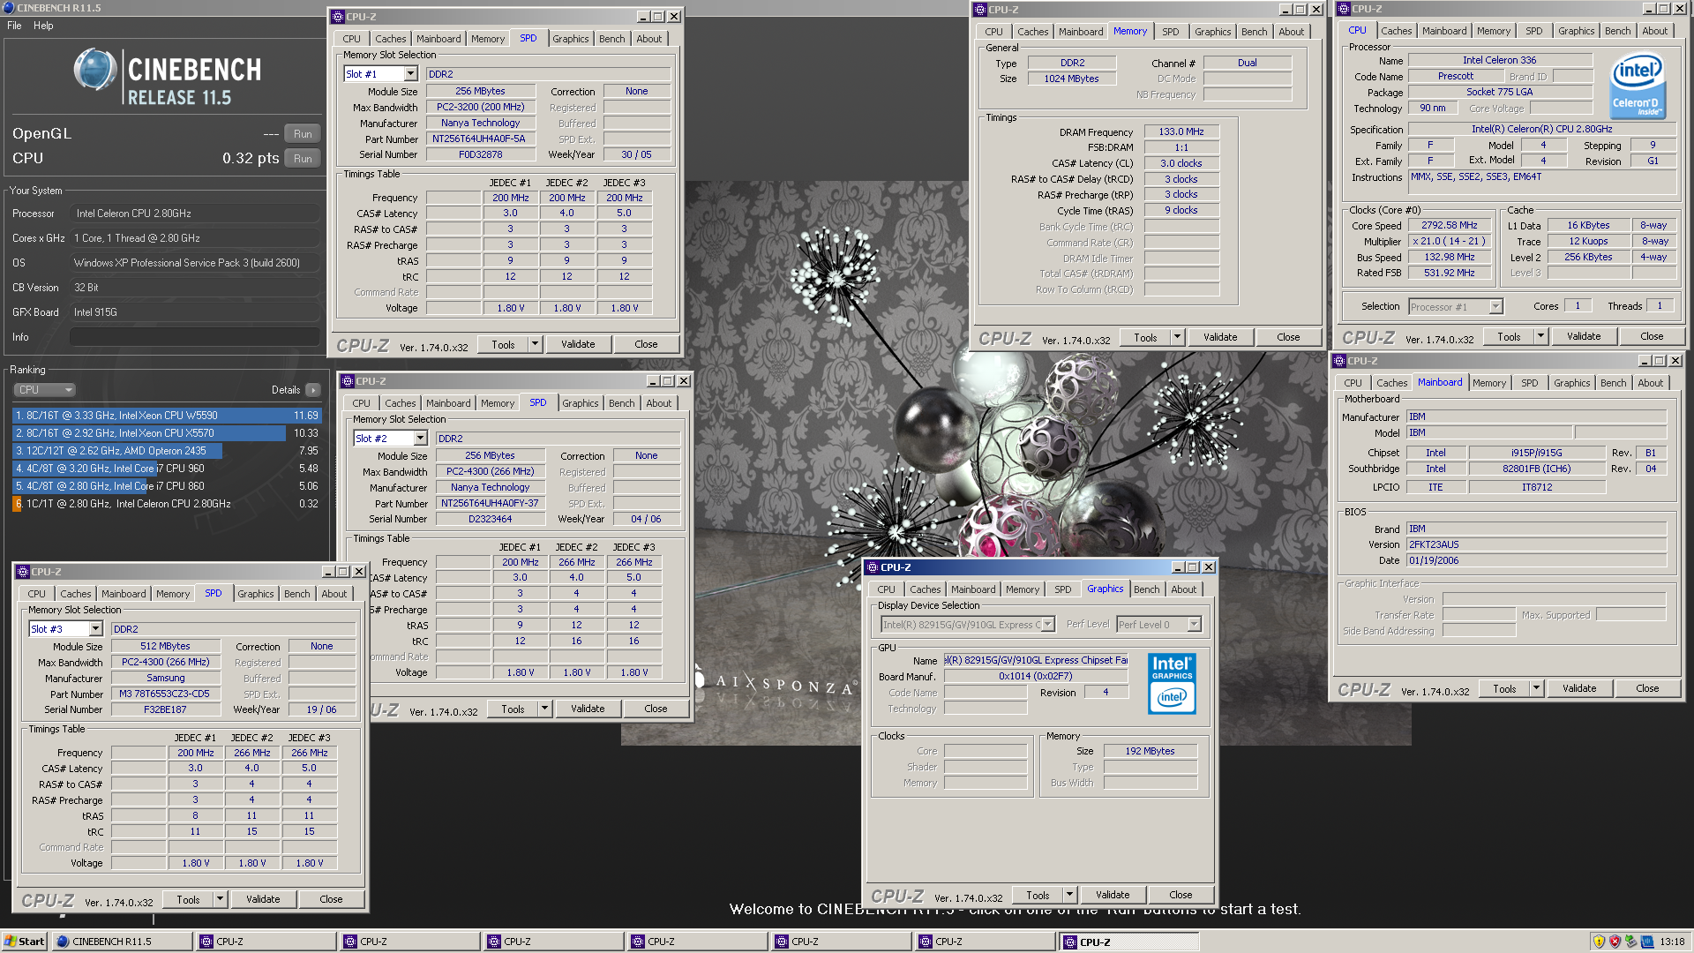
Task: Click Close in the Slot #3 SPD window
Action: tap(331, 899)
